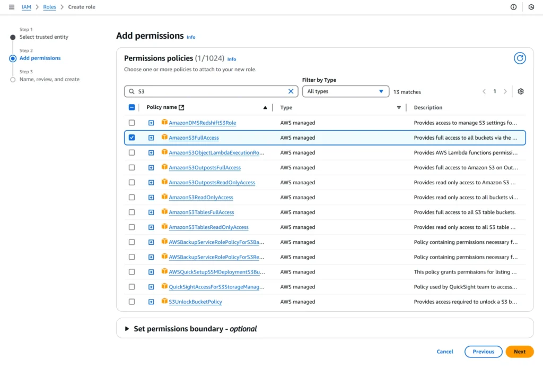Uncheck the AmazonS3FullAccess checkbox
The height and width of the screenshot is (367, 543).
[132, 138]
